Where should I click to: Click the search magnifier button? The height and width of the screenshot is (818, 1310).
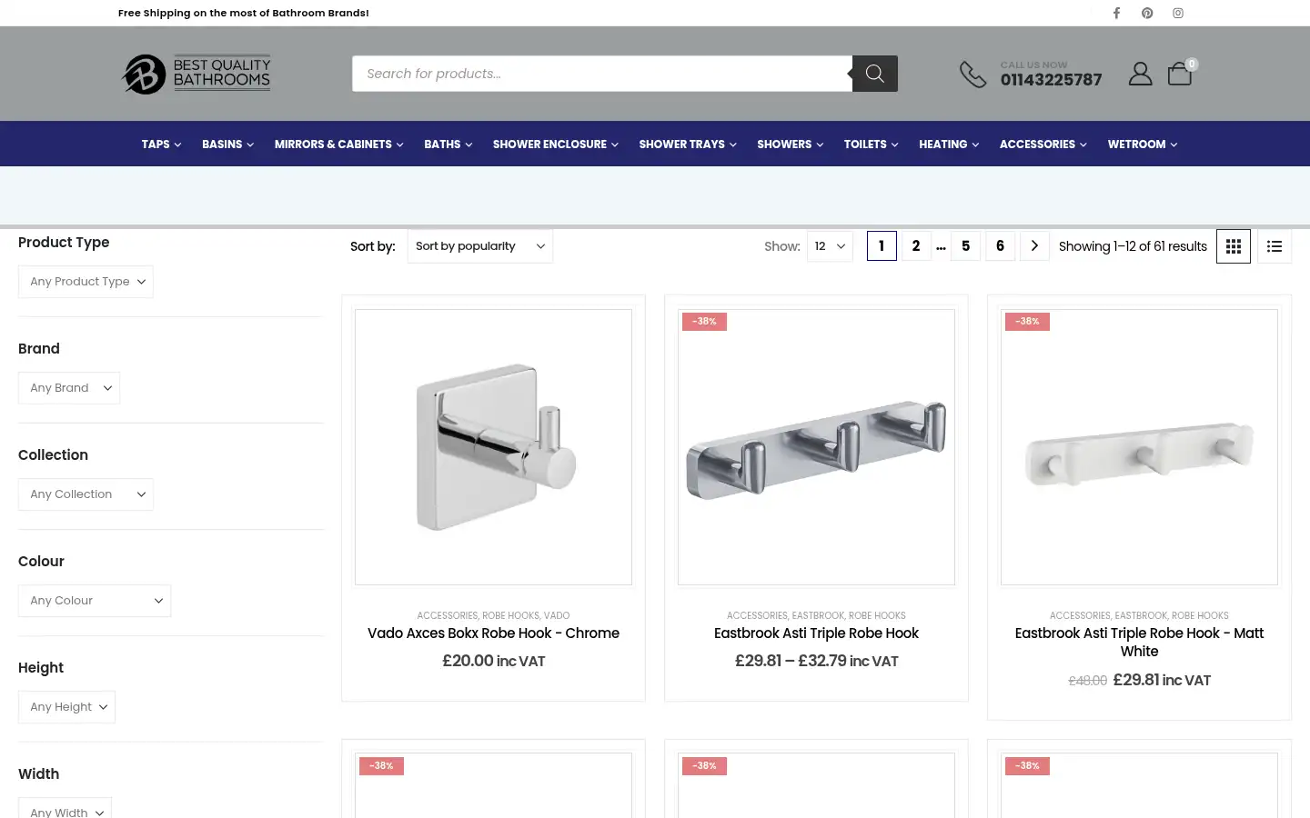[x=875, y=74]
